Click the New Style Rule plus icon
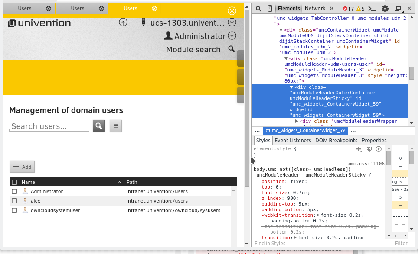The image size is (418, 254). click(x=359, y=149)
